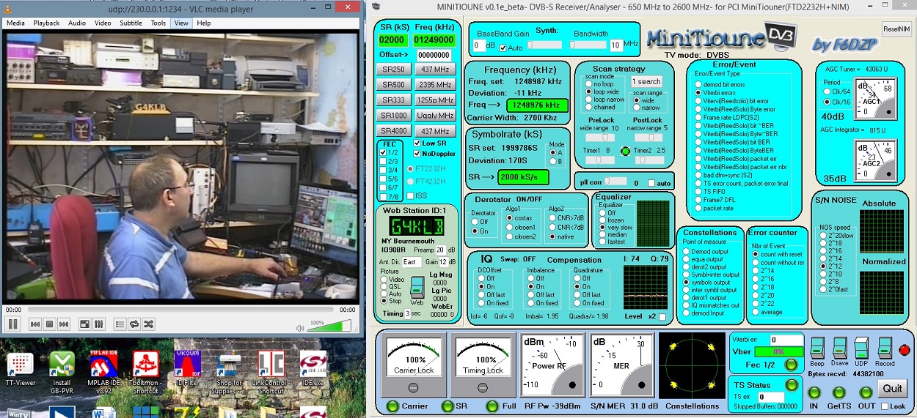
Task: Flip the Dsave switch
Action: point(840,349)
